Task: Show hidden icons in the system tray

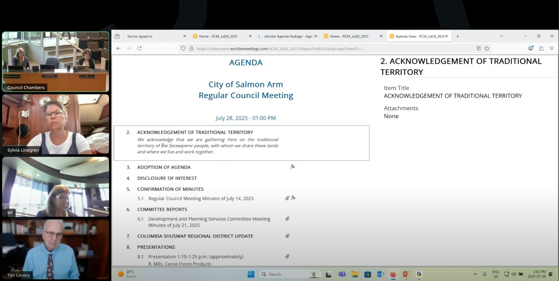Action: [475, 274]
